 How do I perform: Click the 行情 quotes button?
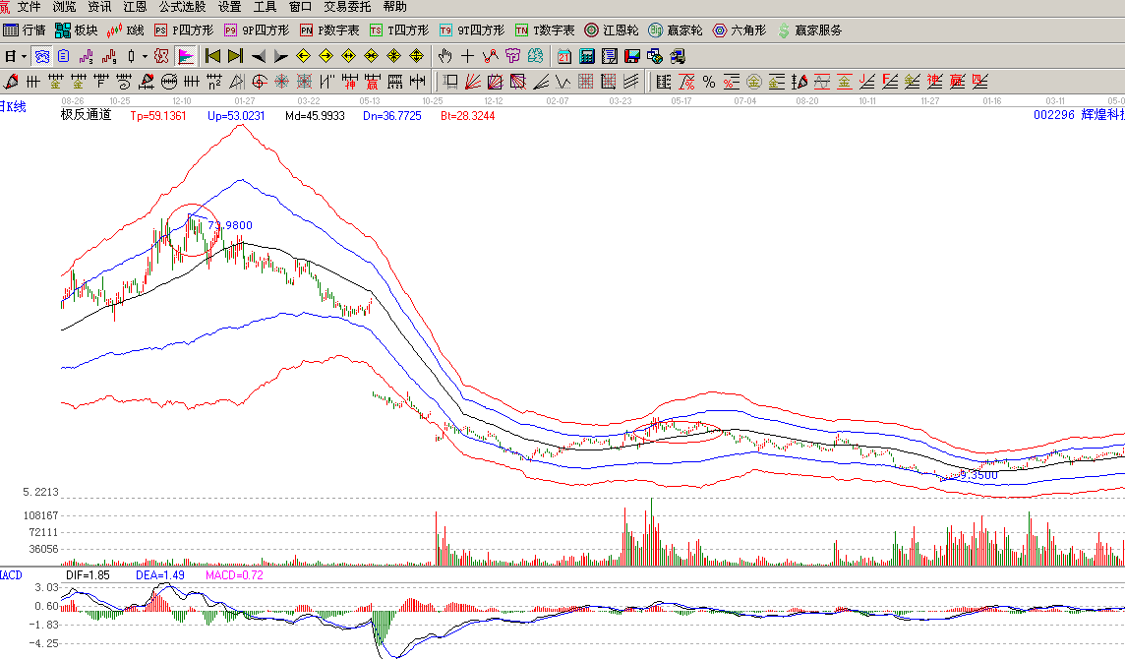click(25, 30)
